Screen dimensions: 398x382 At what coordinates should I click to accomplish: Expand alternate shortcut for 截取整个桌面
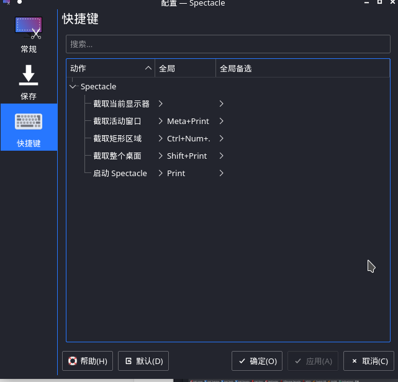coord(221,156)
